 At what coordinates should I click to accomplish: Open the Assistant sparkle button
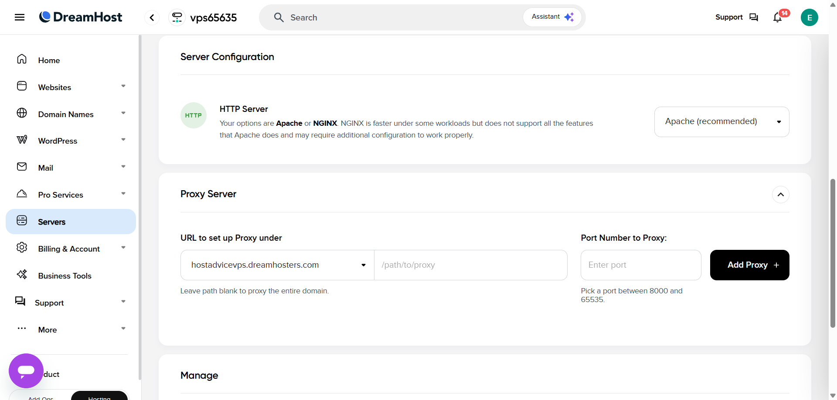coord(552,17)
